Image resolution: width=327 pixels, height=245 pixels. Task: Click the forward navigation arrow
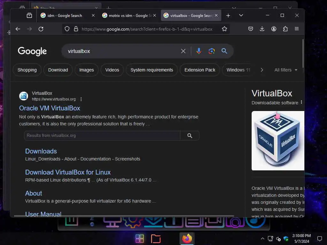(29, 29)
